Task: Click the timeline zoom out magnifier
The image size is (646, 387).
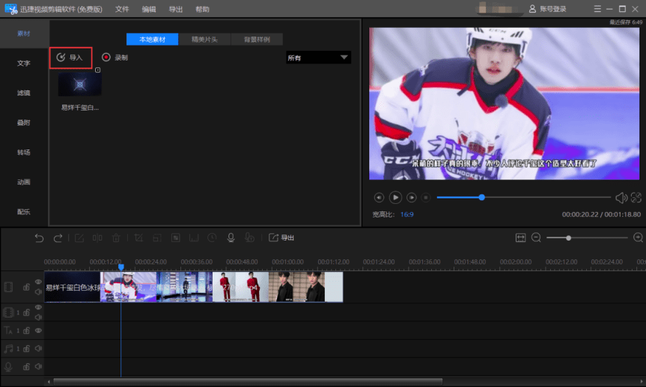Action: (x=536, y=238)
